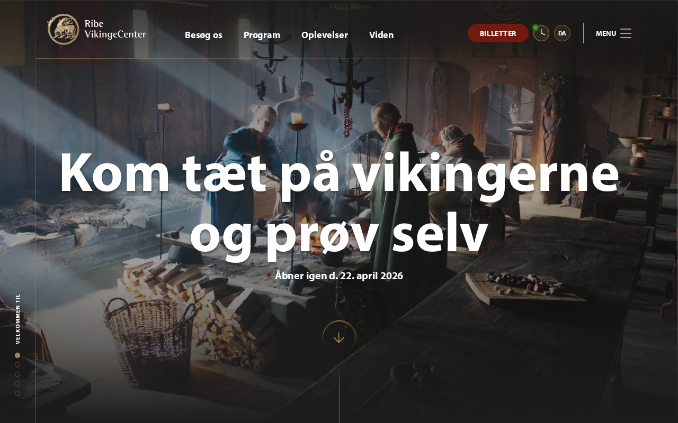Select the fourth slide indicator dot
Screen dimensions: 678x423
tap(17, 384)
